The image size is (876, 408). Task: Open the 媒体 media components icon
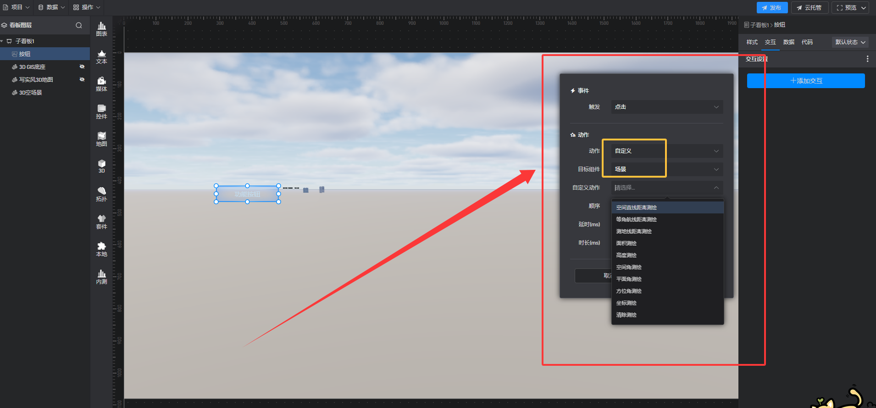(101, 84)
